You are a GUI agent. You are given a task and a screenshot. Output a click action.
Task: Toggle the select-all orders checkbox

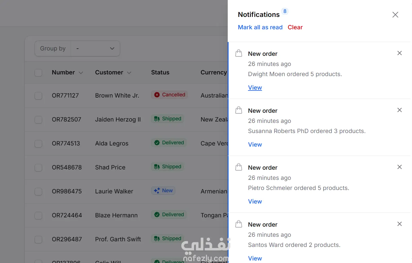pos(38,73)
